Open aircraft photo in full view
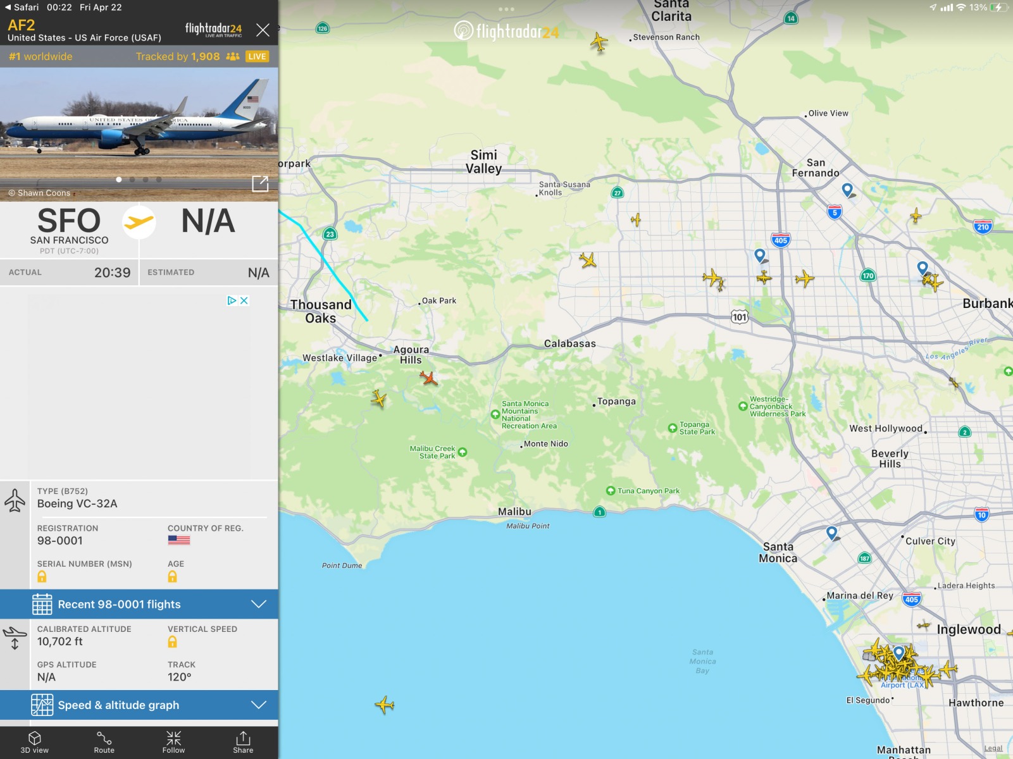This screenshot has height=759, width=1013. pos(260,183)
